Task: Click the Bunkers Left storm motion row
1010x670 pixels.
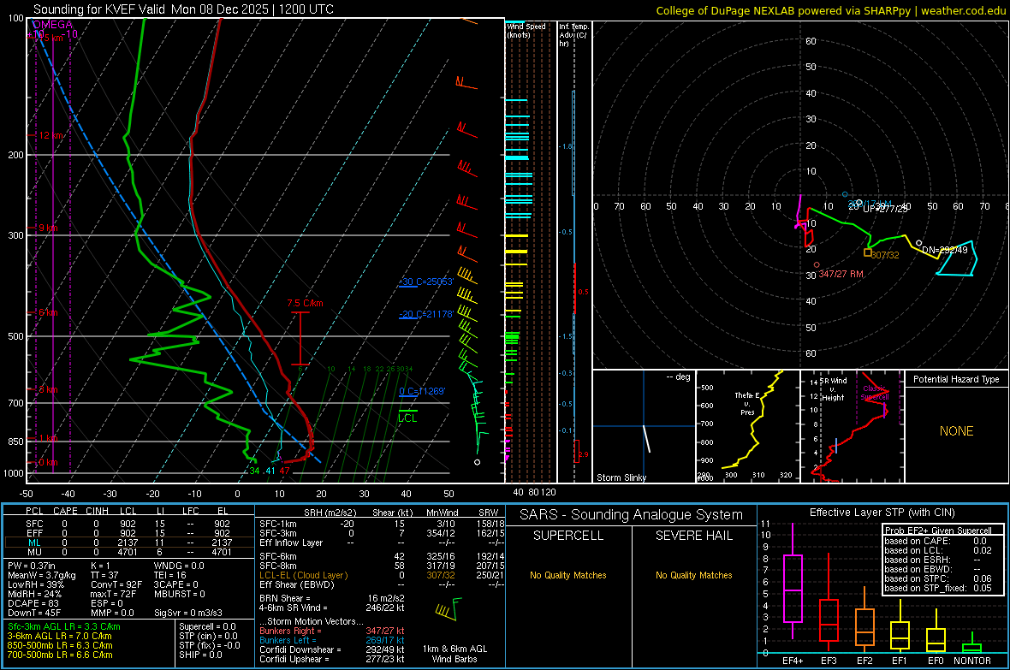Action: pyautogui.click(x=332, y=640)
